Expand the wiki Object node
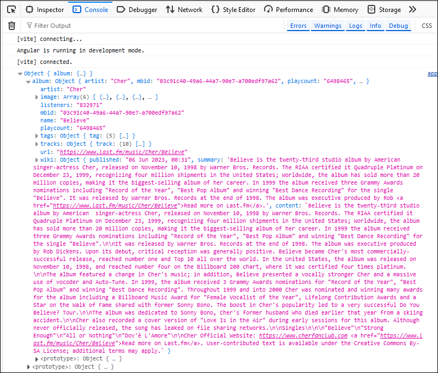 click(x=37, y=160)
